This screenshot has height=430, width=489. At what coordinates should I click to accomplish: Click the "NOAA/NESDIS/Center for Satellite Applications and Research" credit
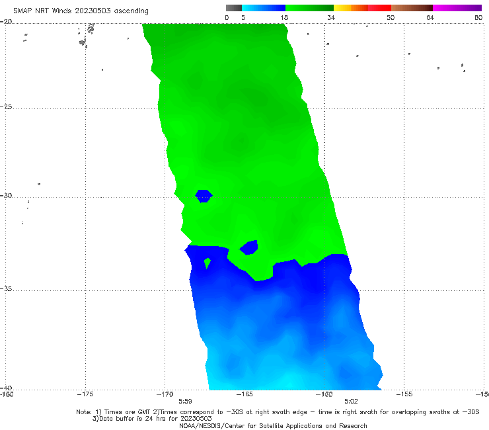click(x=273, y=426)
